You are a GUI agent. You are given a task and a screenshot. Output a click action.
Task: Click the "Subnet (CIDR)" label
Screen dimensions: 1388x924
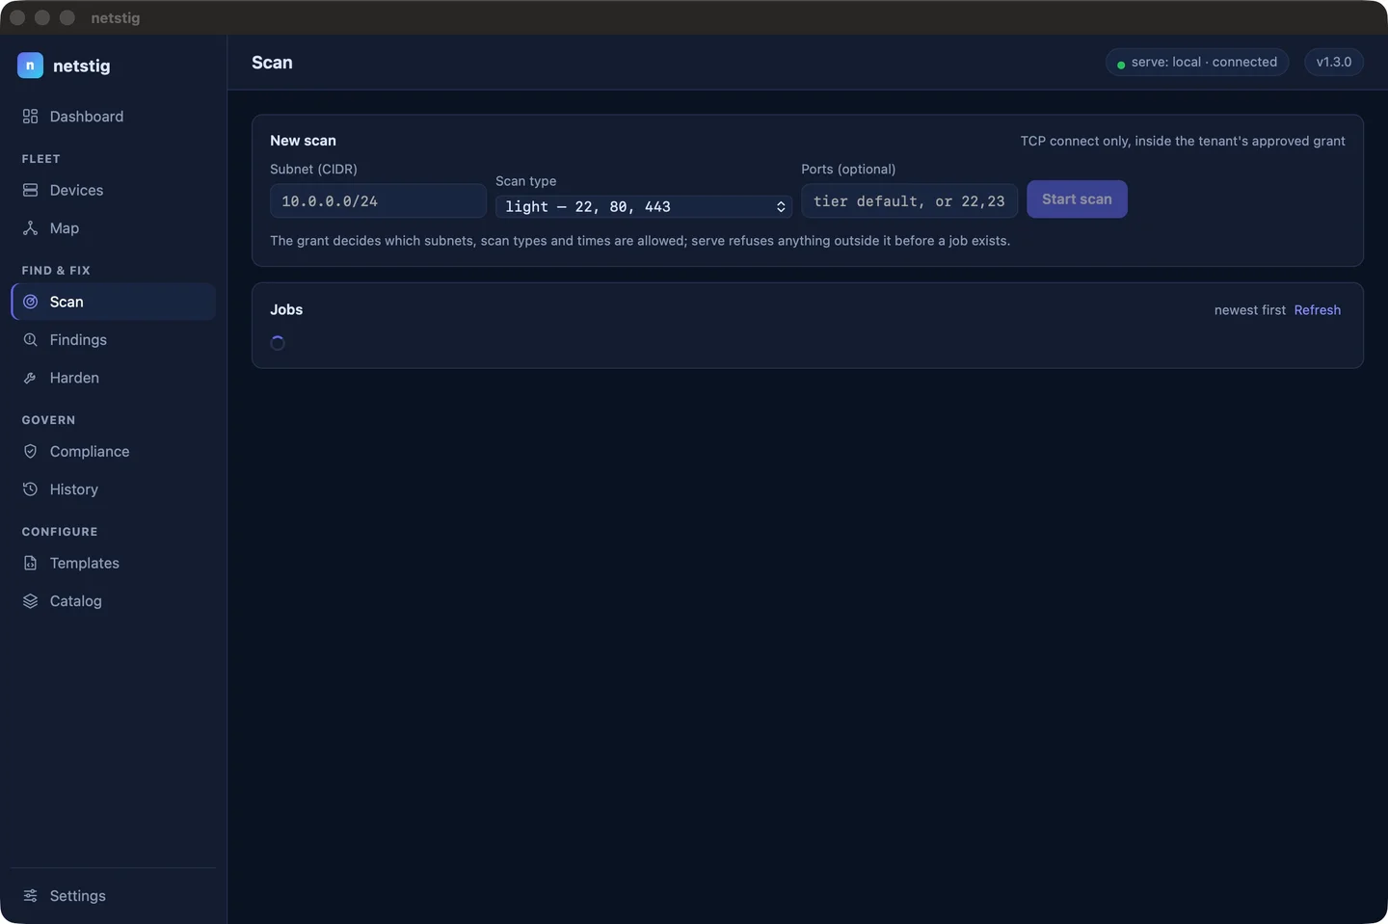313,170
